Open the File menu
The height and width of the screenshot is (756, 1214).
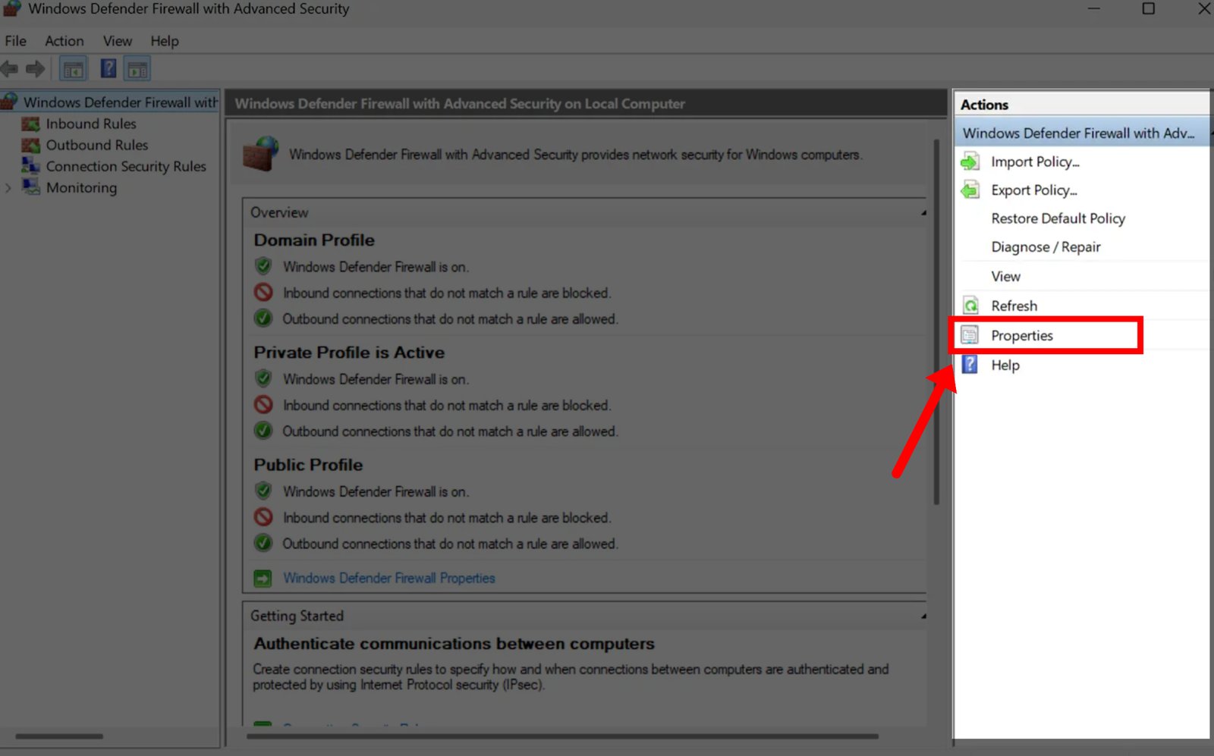[x=15, y=41]
